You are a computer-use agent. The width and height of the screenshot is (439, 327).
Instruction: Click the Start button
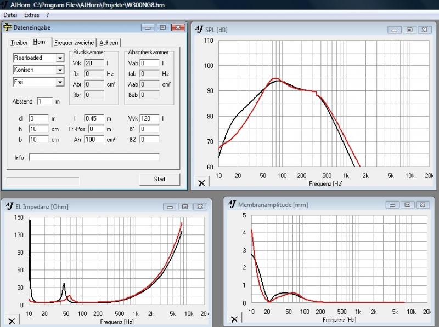tap(160, 179)
